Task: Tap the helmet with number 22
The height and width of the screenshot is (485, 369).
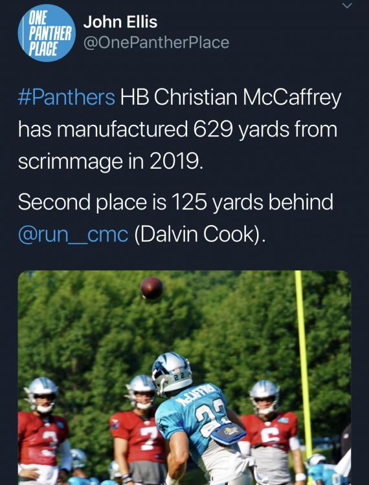Action: pos(172,374)
